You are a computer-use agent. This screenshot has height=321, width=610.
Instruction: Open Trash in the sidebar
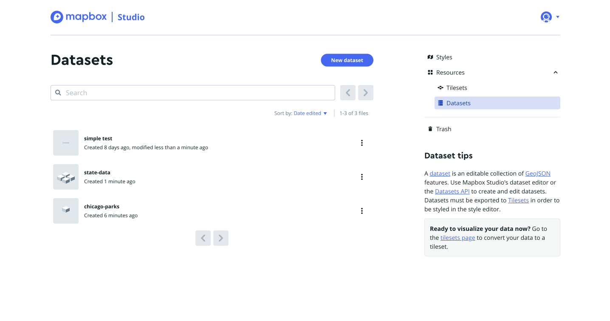(443, 129)
